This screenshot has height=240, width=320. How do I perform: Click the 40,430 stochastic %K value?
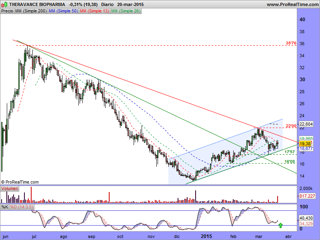click(306, 218)
